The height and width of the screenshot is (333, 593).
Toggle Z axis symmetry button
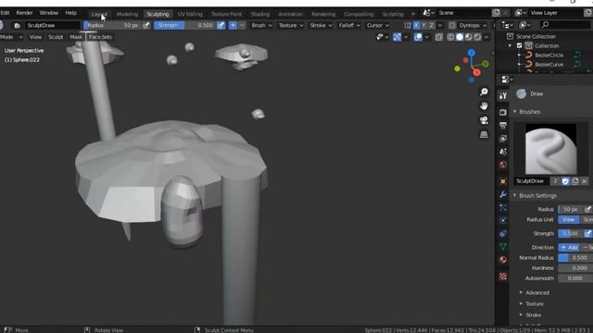pyautogui.click(x=431, y=25)
